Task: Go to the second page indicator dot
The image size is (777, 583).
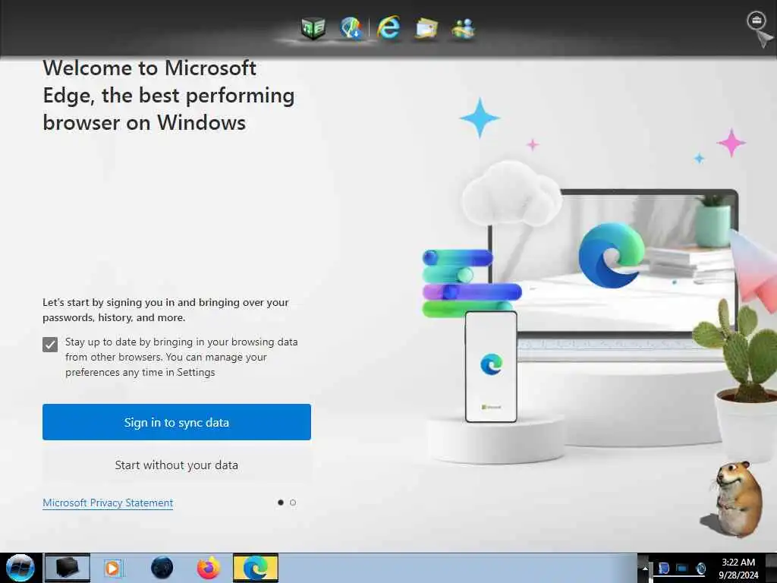Action: (293, 503)
